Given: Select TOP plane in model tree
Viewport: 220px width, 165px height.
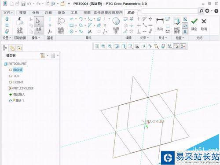Looking at the screenshot, I should (x=14, y=76).
